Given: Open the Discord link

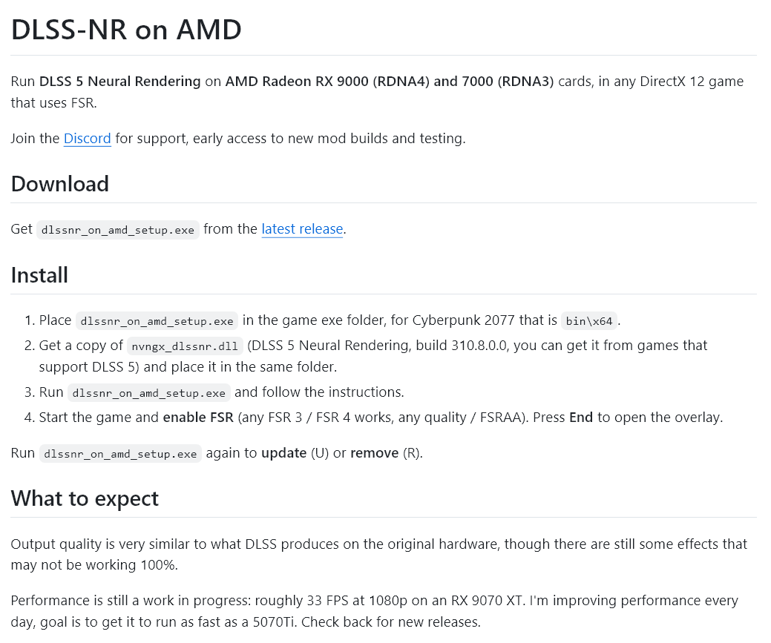Looking at the screenshot, I should coord(87,139).
